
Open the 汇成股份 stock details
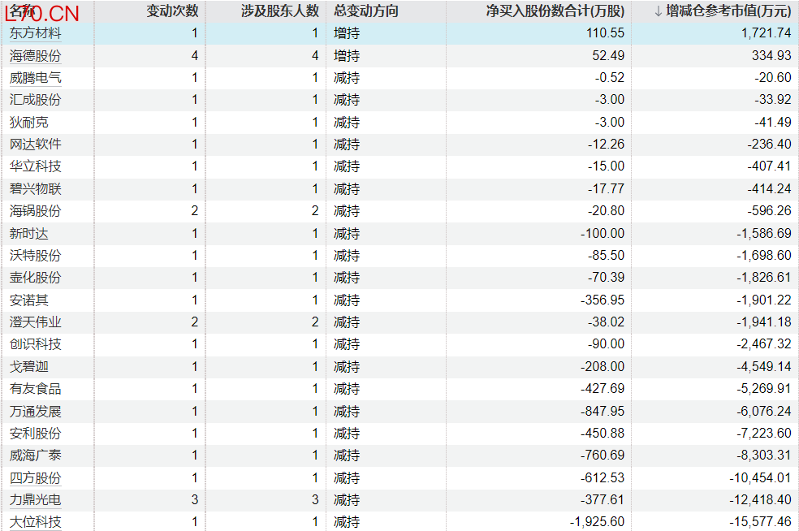pyautogui.click(x=35, y=100)
